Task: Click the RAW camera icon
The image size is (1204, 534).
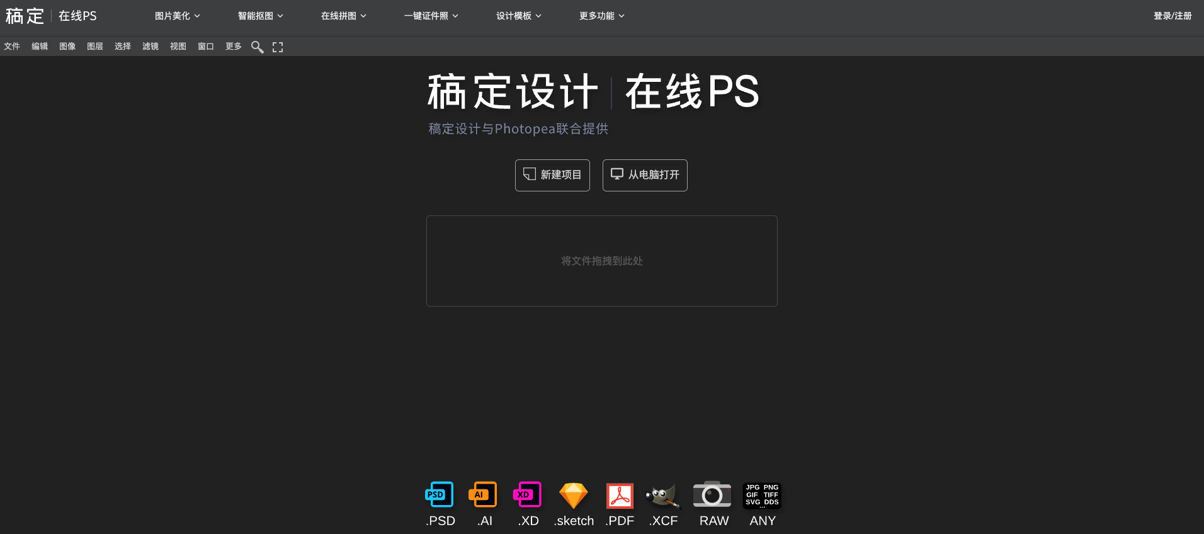Action: (712, 494)
